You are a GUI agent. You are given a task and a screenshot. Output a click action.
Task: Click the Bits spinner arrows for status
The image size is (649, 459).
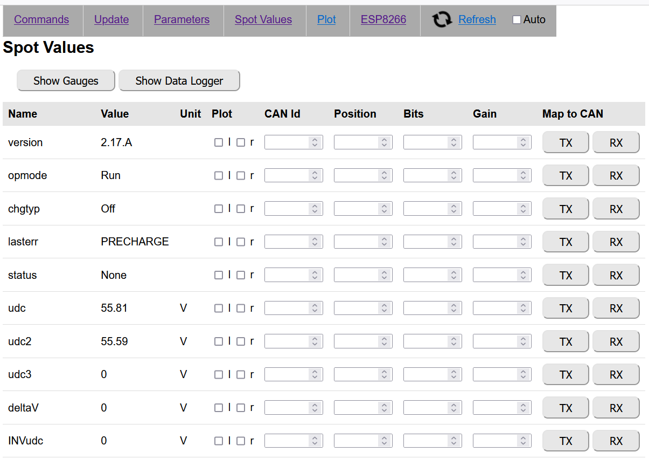(454, 275)
